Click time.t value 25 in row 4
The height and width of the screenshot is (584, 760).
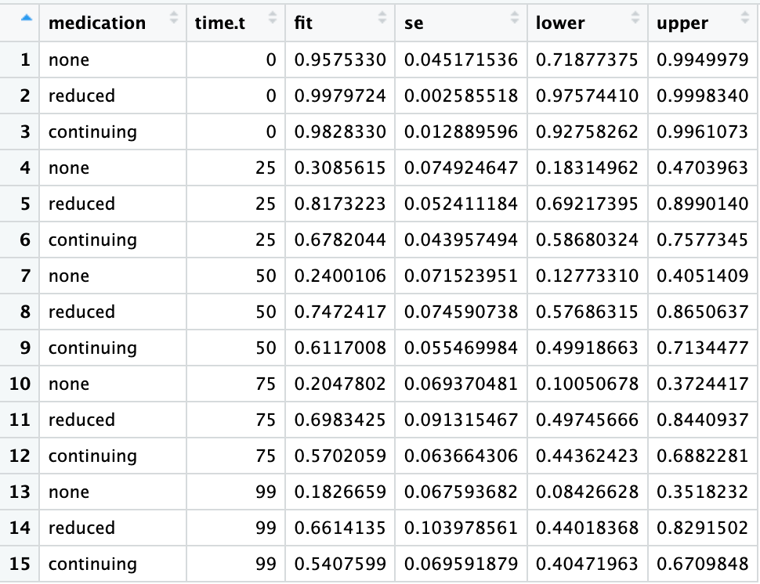(266, 168)
